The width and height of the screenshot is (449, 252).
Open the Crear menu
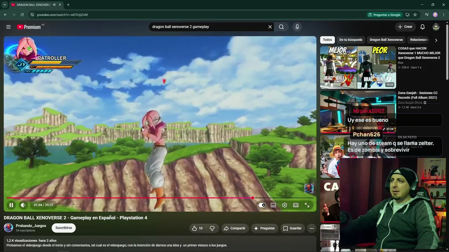[x=405, y=27]
